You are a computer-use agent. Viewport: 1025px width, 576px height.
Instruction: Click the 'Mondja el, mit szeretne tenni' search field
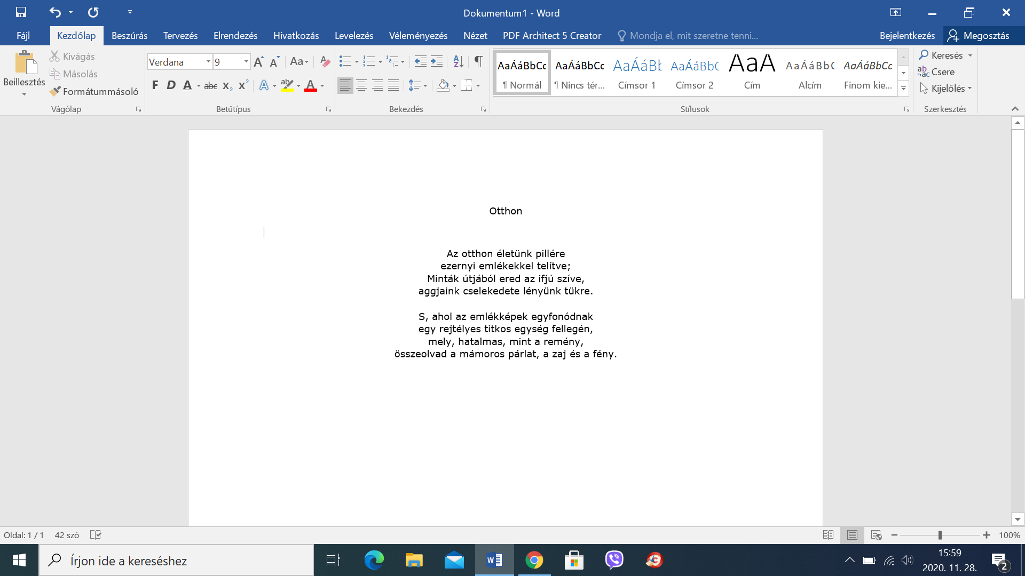click(x=688, y=36)
